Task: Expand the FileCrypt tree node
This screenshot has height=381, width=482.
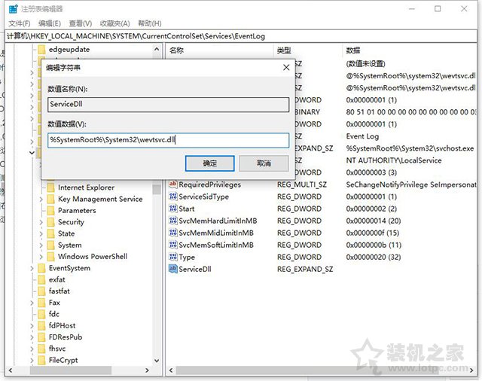Action: (32, 361)
